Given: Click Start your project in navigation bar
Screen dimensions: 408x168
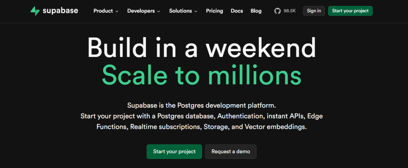Looking at the screenshot, I should pyautogui.click(x=350, y=11).
